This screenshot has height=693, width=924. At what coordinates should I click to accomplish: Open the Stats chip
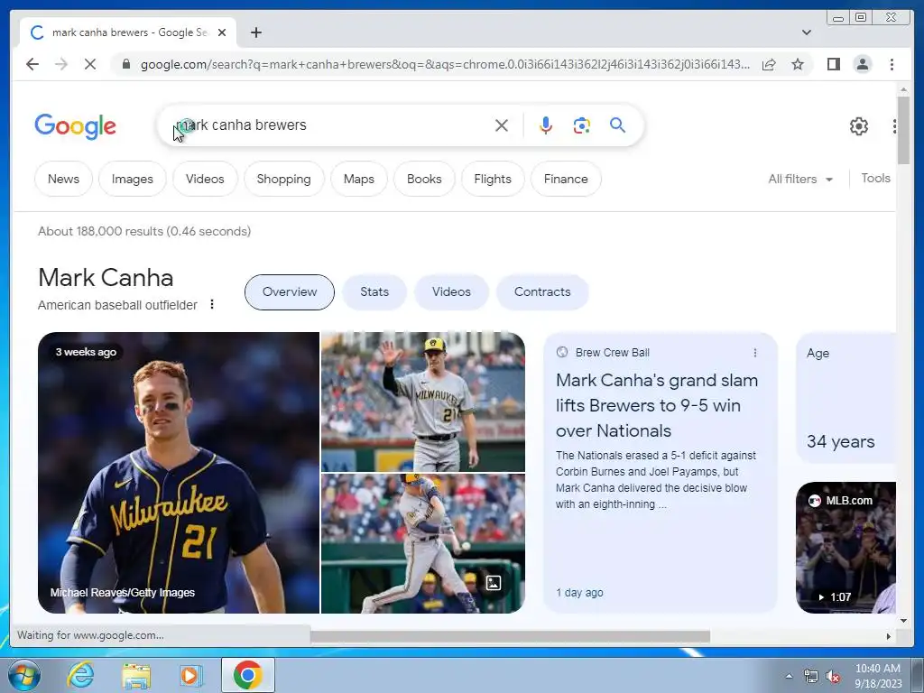pos(374,291)
